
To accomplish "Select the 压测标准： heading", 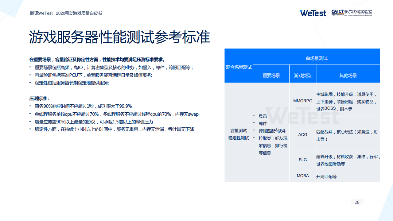I will [40, 99].
